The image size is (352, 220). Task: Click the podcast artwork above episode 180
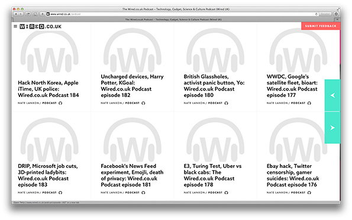(x=215, y=50)
